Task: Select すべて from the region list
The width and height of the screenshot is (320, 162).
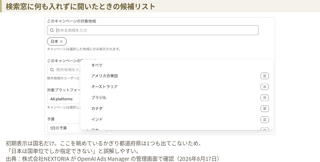Action: pos(177,65)
